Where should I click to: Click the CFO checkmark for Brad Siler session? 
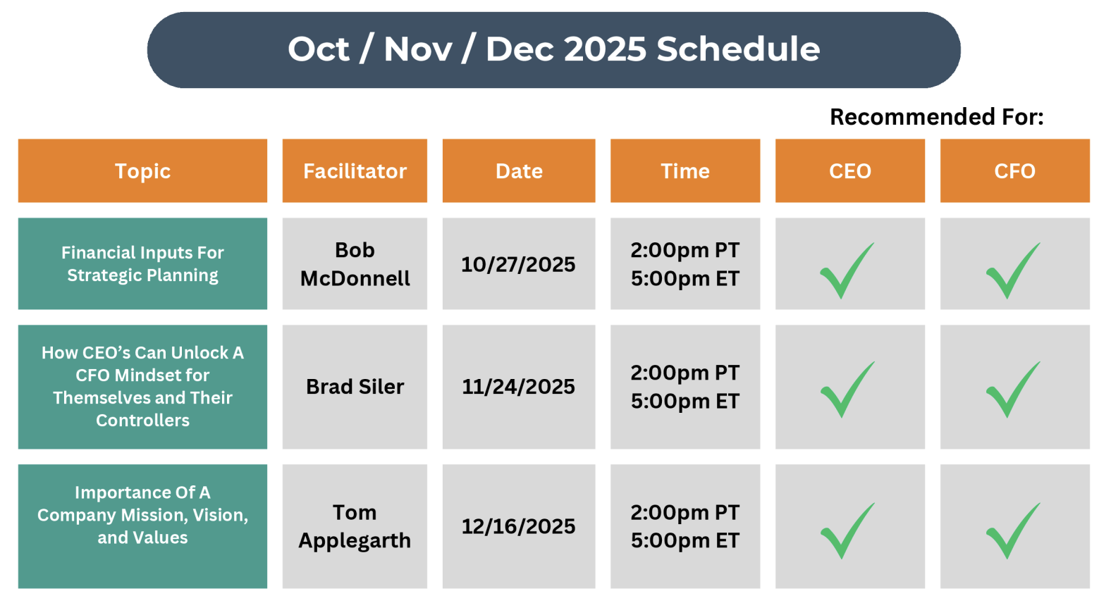(1012, 389)
